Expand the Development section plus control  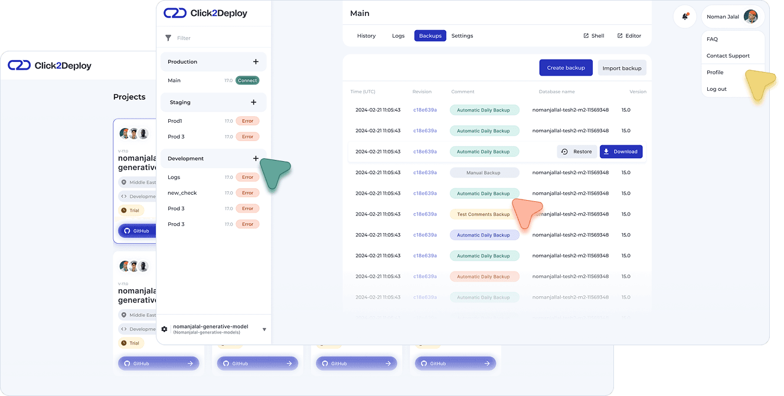[x=256, y=158]
